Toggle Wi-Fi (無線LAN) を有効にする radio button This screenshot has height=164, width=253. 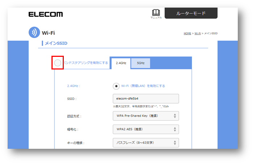click(116, 86)
